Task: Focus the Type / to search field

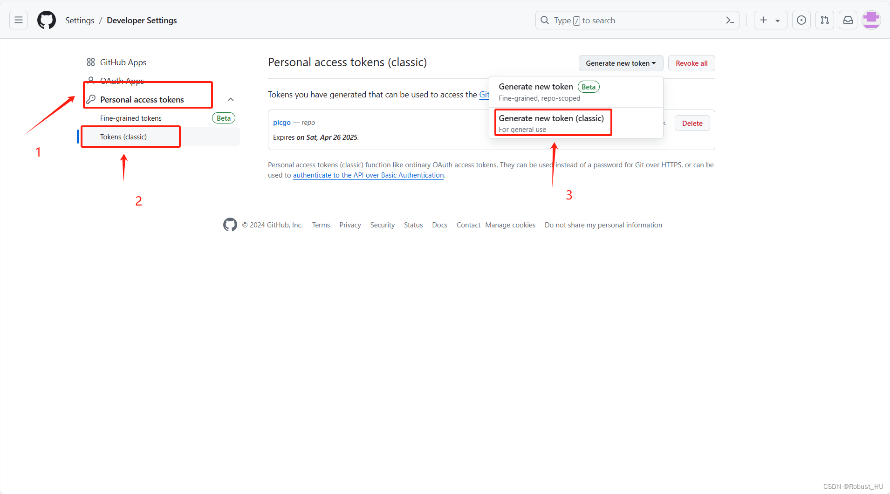Action: [637, 20]
